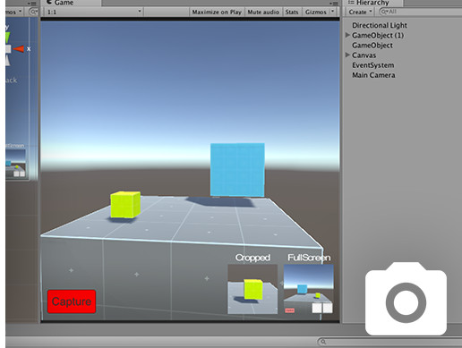This screenshot has height=348, width=462.
Task: Select EventSystem in Hierarchy
Action: click(373, 65)
